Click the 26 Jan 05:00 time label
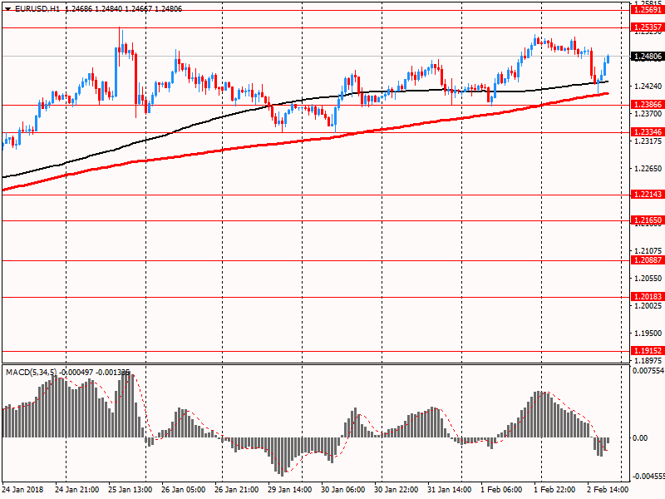Viewport: 665px width, 499px height. pos(183,489)
